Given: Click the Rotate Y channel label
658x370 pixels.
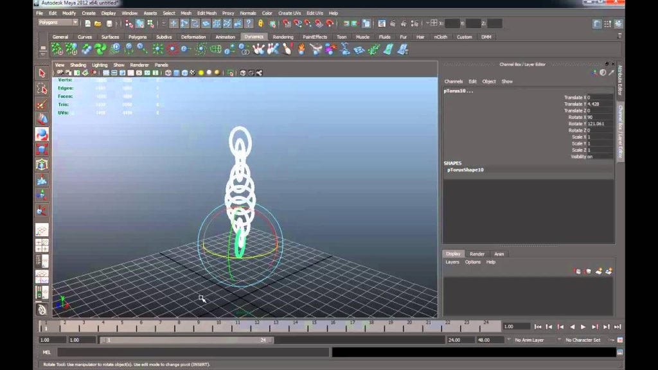Looking at the screenshot, I should pyautogui.click(x=577, y=124).
